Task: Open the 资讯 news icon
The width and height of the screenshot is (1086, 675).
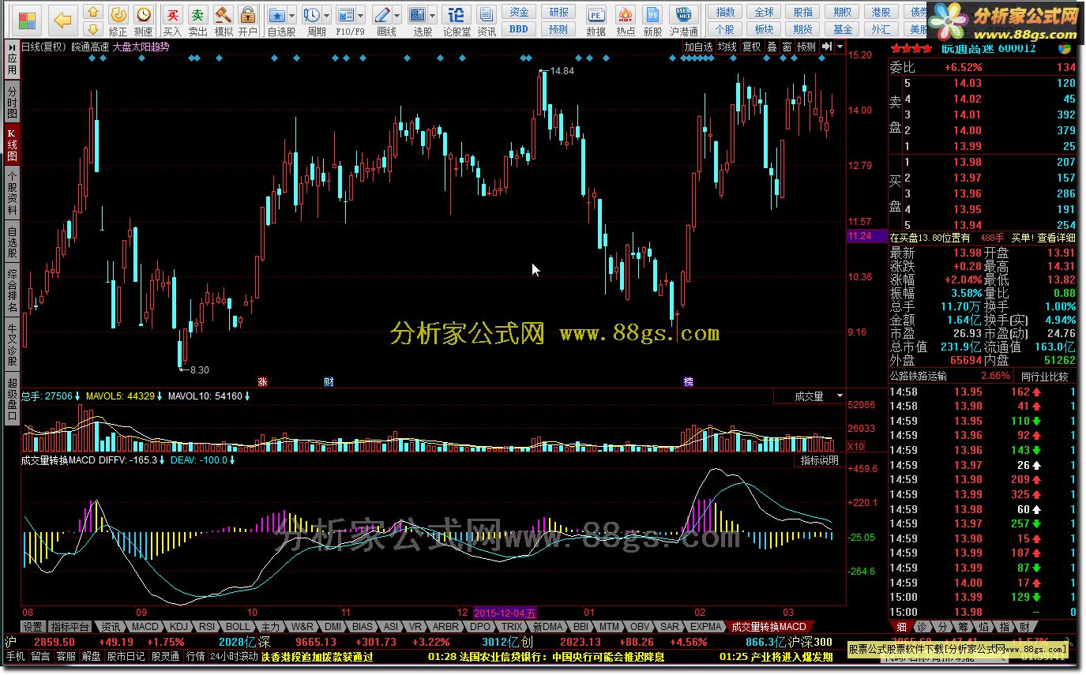Action: click(487, 20)
